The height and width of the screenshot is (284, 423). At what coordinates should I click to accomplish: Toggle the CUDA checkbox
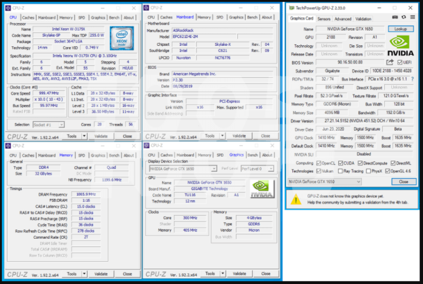click(340, 163)
